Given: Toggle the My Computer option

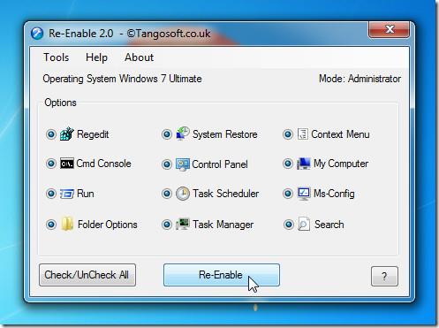Looking at the screenshot, I should click(x=288, y=164).
